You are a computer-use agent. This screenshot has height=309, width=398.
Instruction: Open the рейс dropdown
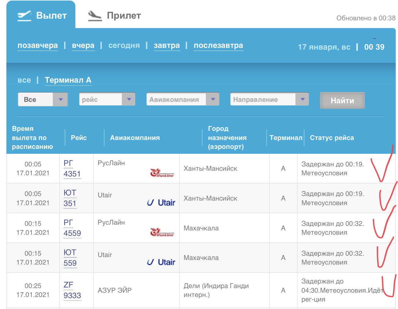coord(107,100)
